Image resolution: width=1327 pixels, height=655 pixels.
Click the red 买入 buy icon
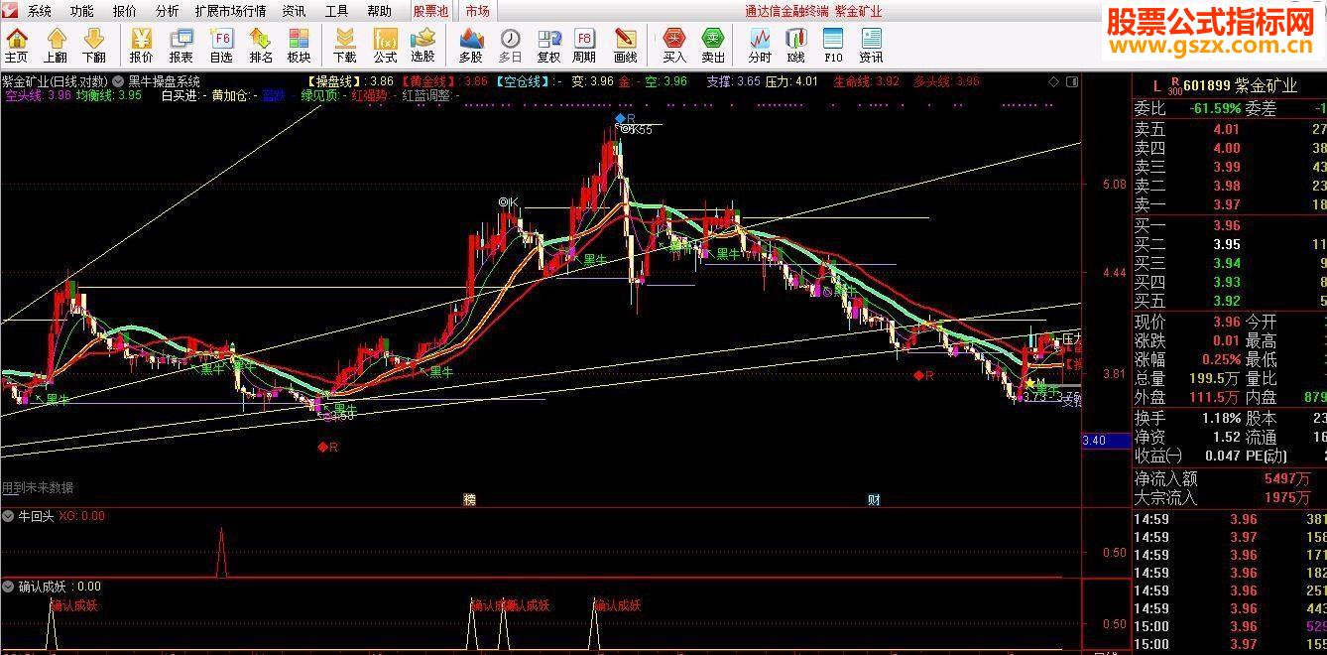click(x=674, y=46)
